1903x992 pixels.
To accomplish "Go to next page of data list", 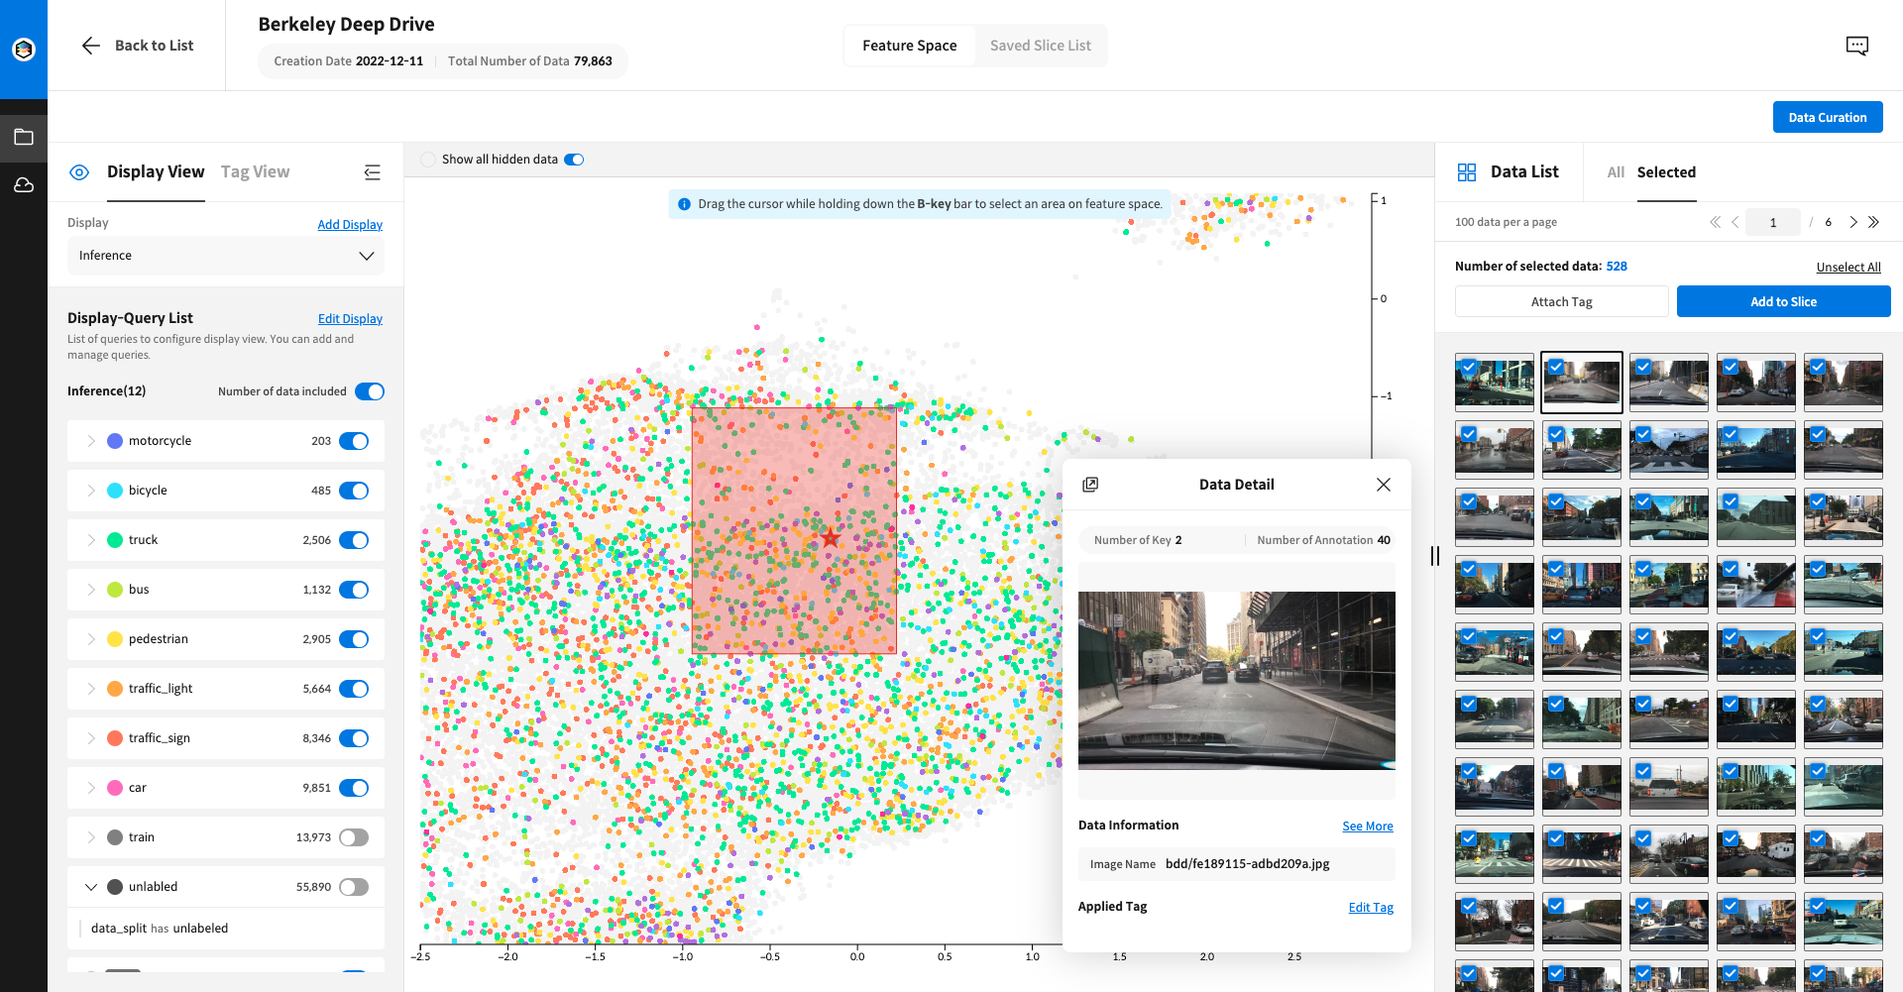I will (x=1853, y=222).
